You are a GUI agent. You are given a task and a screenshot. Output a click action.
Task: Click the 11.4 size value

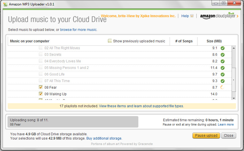tap(214, 68)
